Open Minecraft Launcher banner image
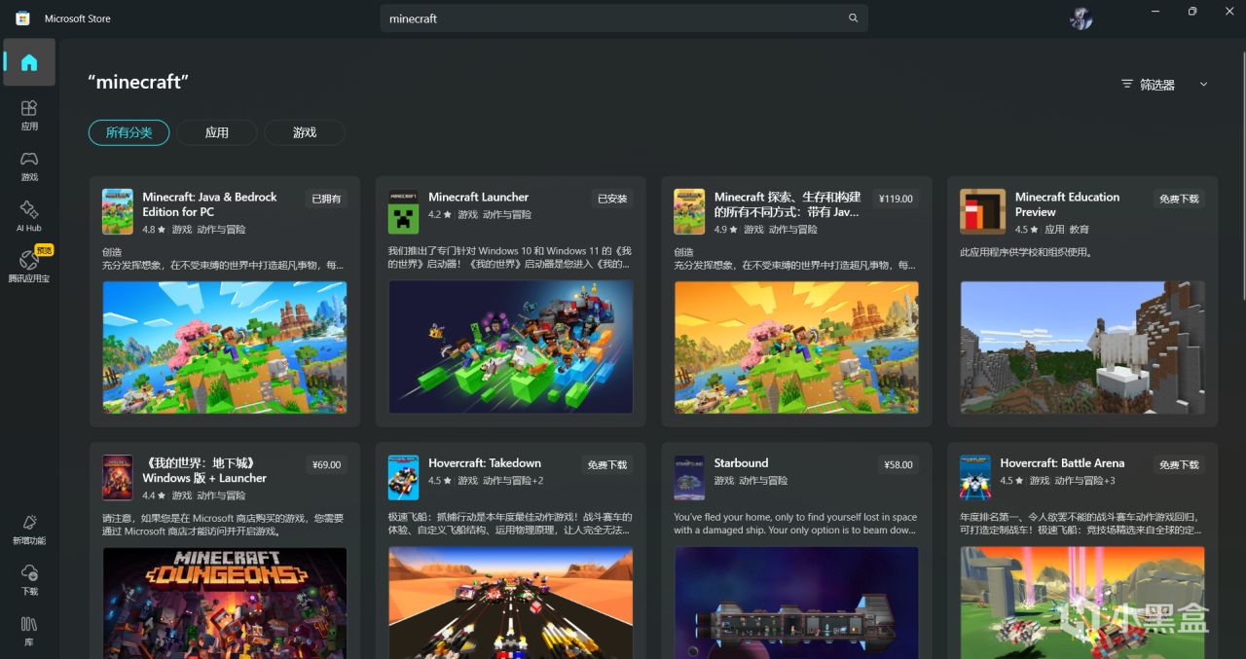The height and width of the screenshot is (659, 1246). tap(511, 348)
